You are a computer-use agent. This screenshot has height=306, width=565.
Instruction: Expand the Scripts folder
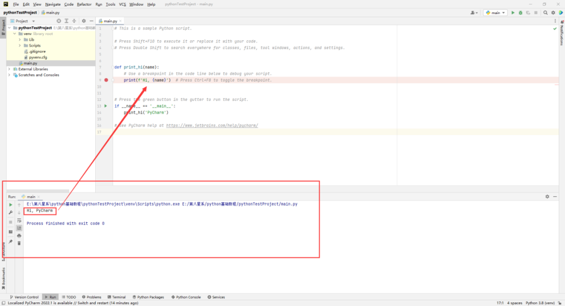pyautogui.click(x=20, y=46)
